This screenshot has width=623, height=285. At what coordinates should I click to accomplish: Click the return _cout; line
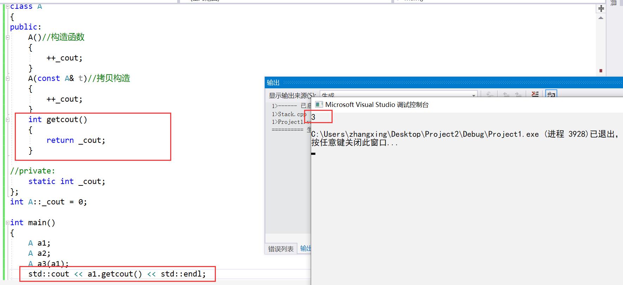click(76, 140)
